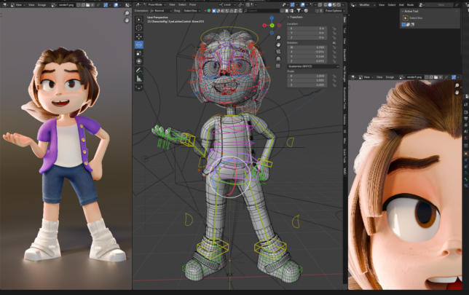Activate the Rotate tool
The width and height of the screenshot is (469, 295).
(139, 44)
